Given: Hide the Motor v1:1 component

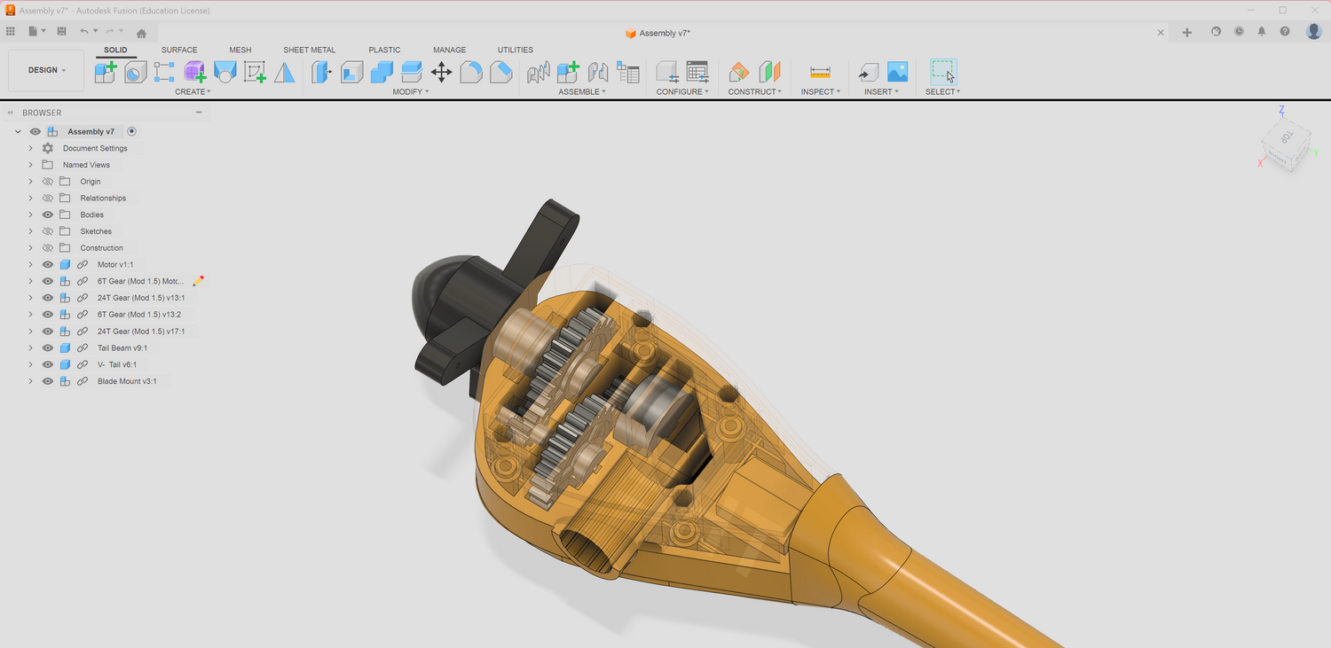Looking at the screenshot, I should [48, 264].
